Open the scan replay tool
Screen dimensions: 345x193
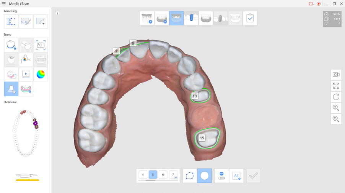pos(26,74)
